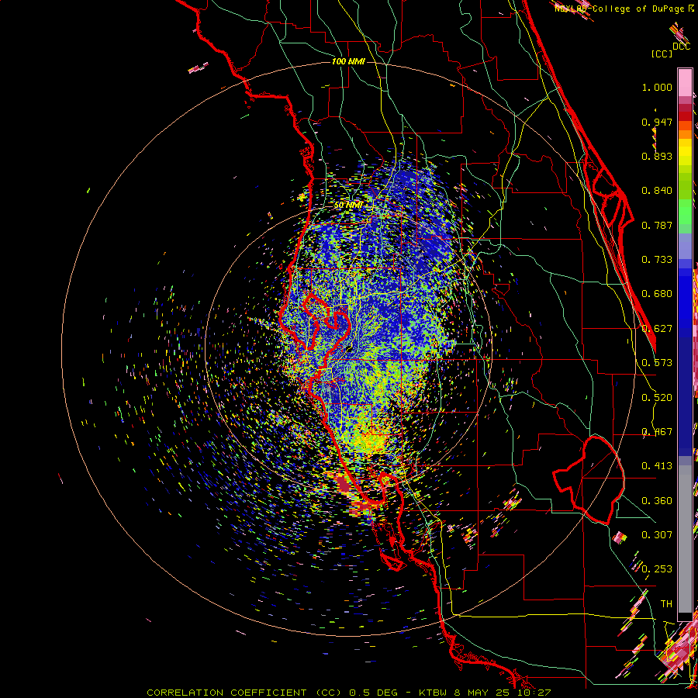Click the 0.947 legend value
Viewport: 698px width, 698px height.
[657, 122]
